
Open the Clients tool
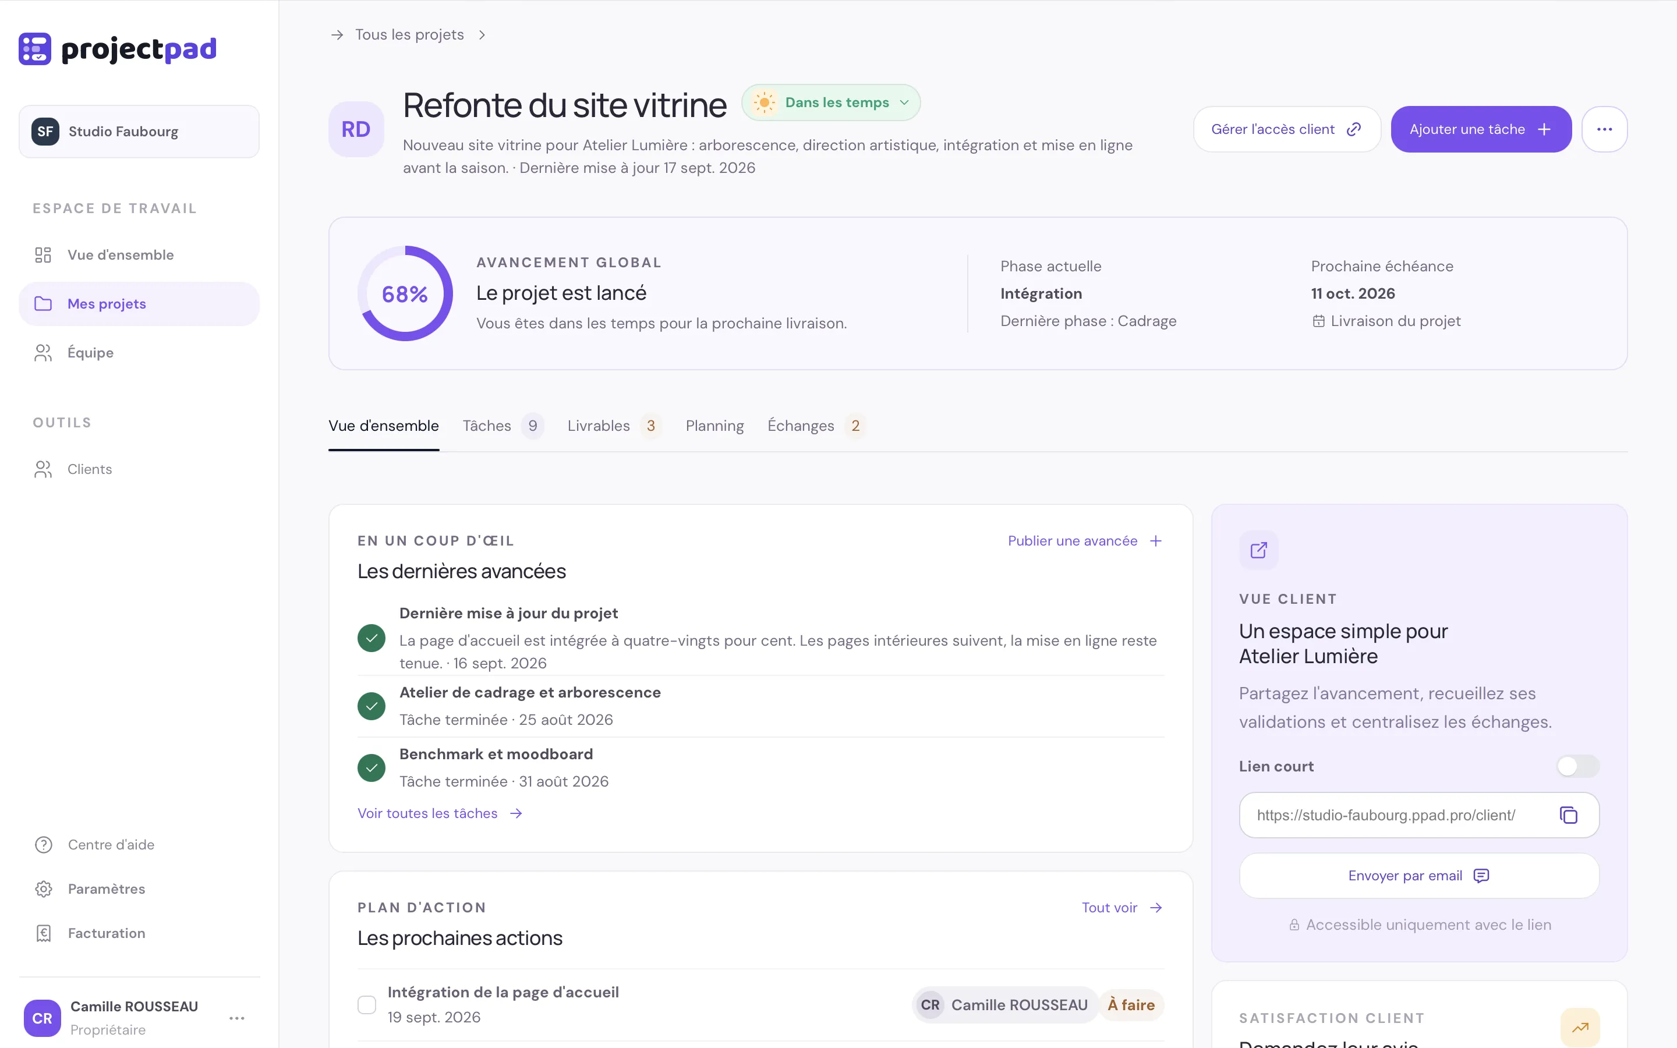tap(139, 469)
